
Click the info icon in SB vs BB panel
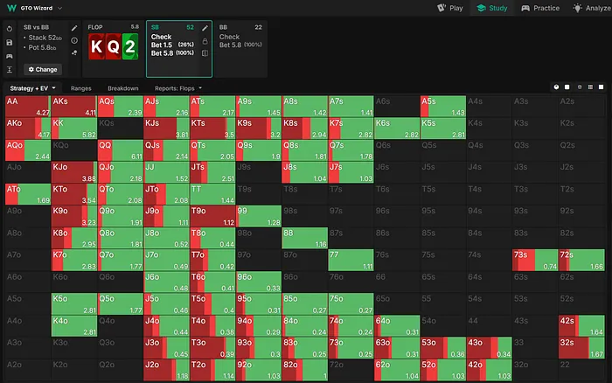(74, 40)
